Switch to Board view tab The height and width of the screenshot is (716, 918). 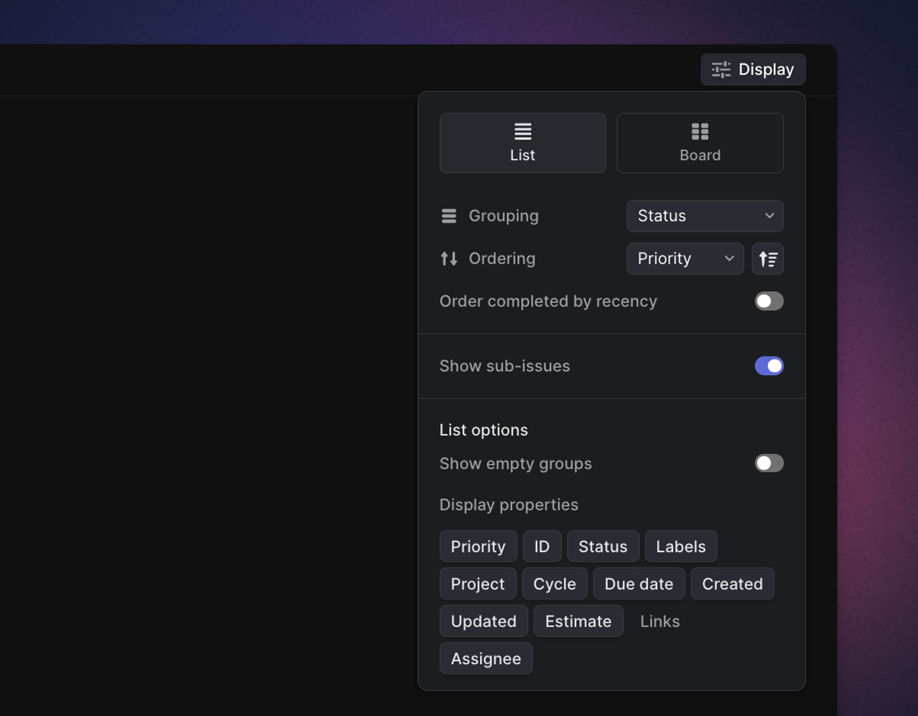tap(700, 143)
